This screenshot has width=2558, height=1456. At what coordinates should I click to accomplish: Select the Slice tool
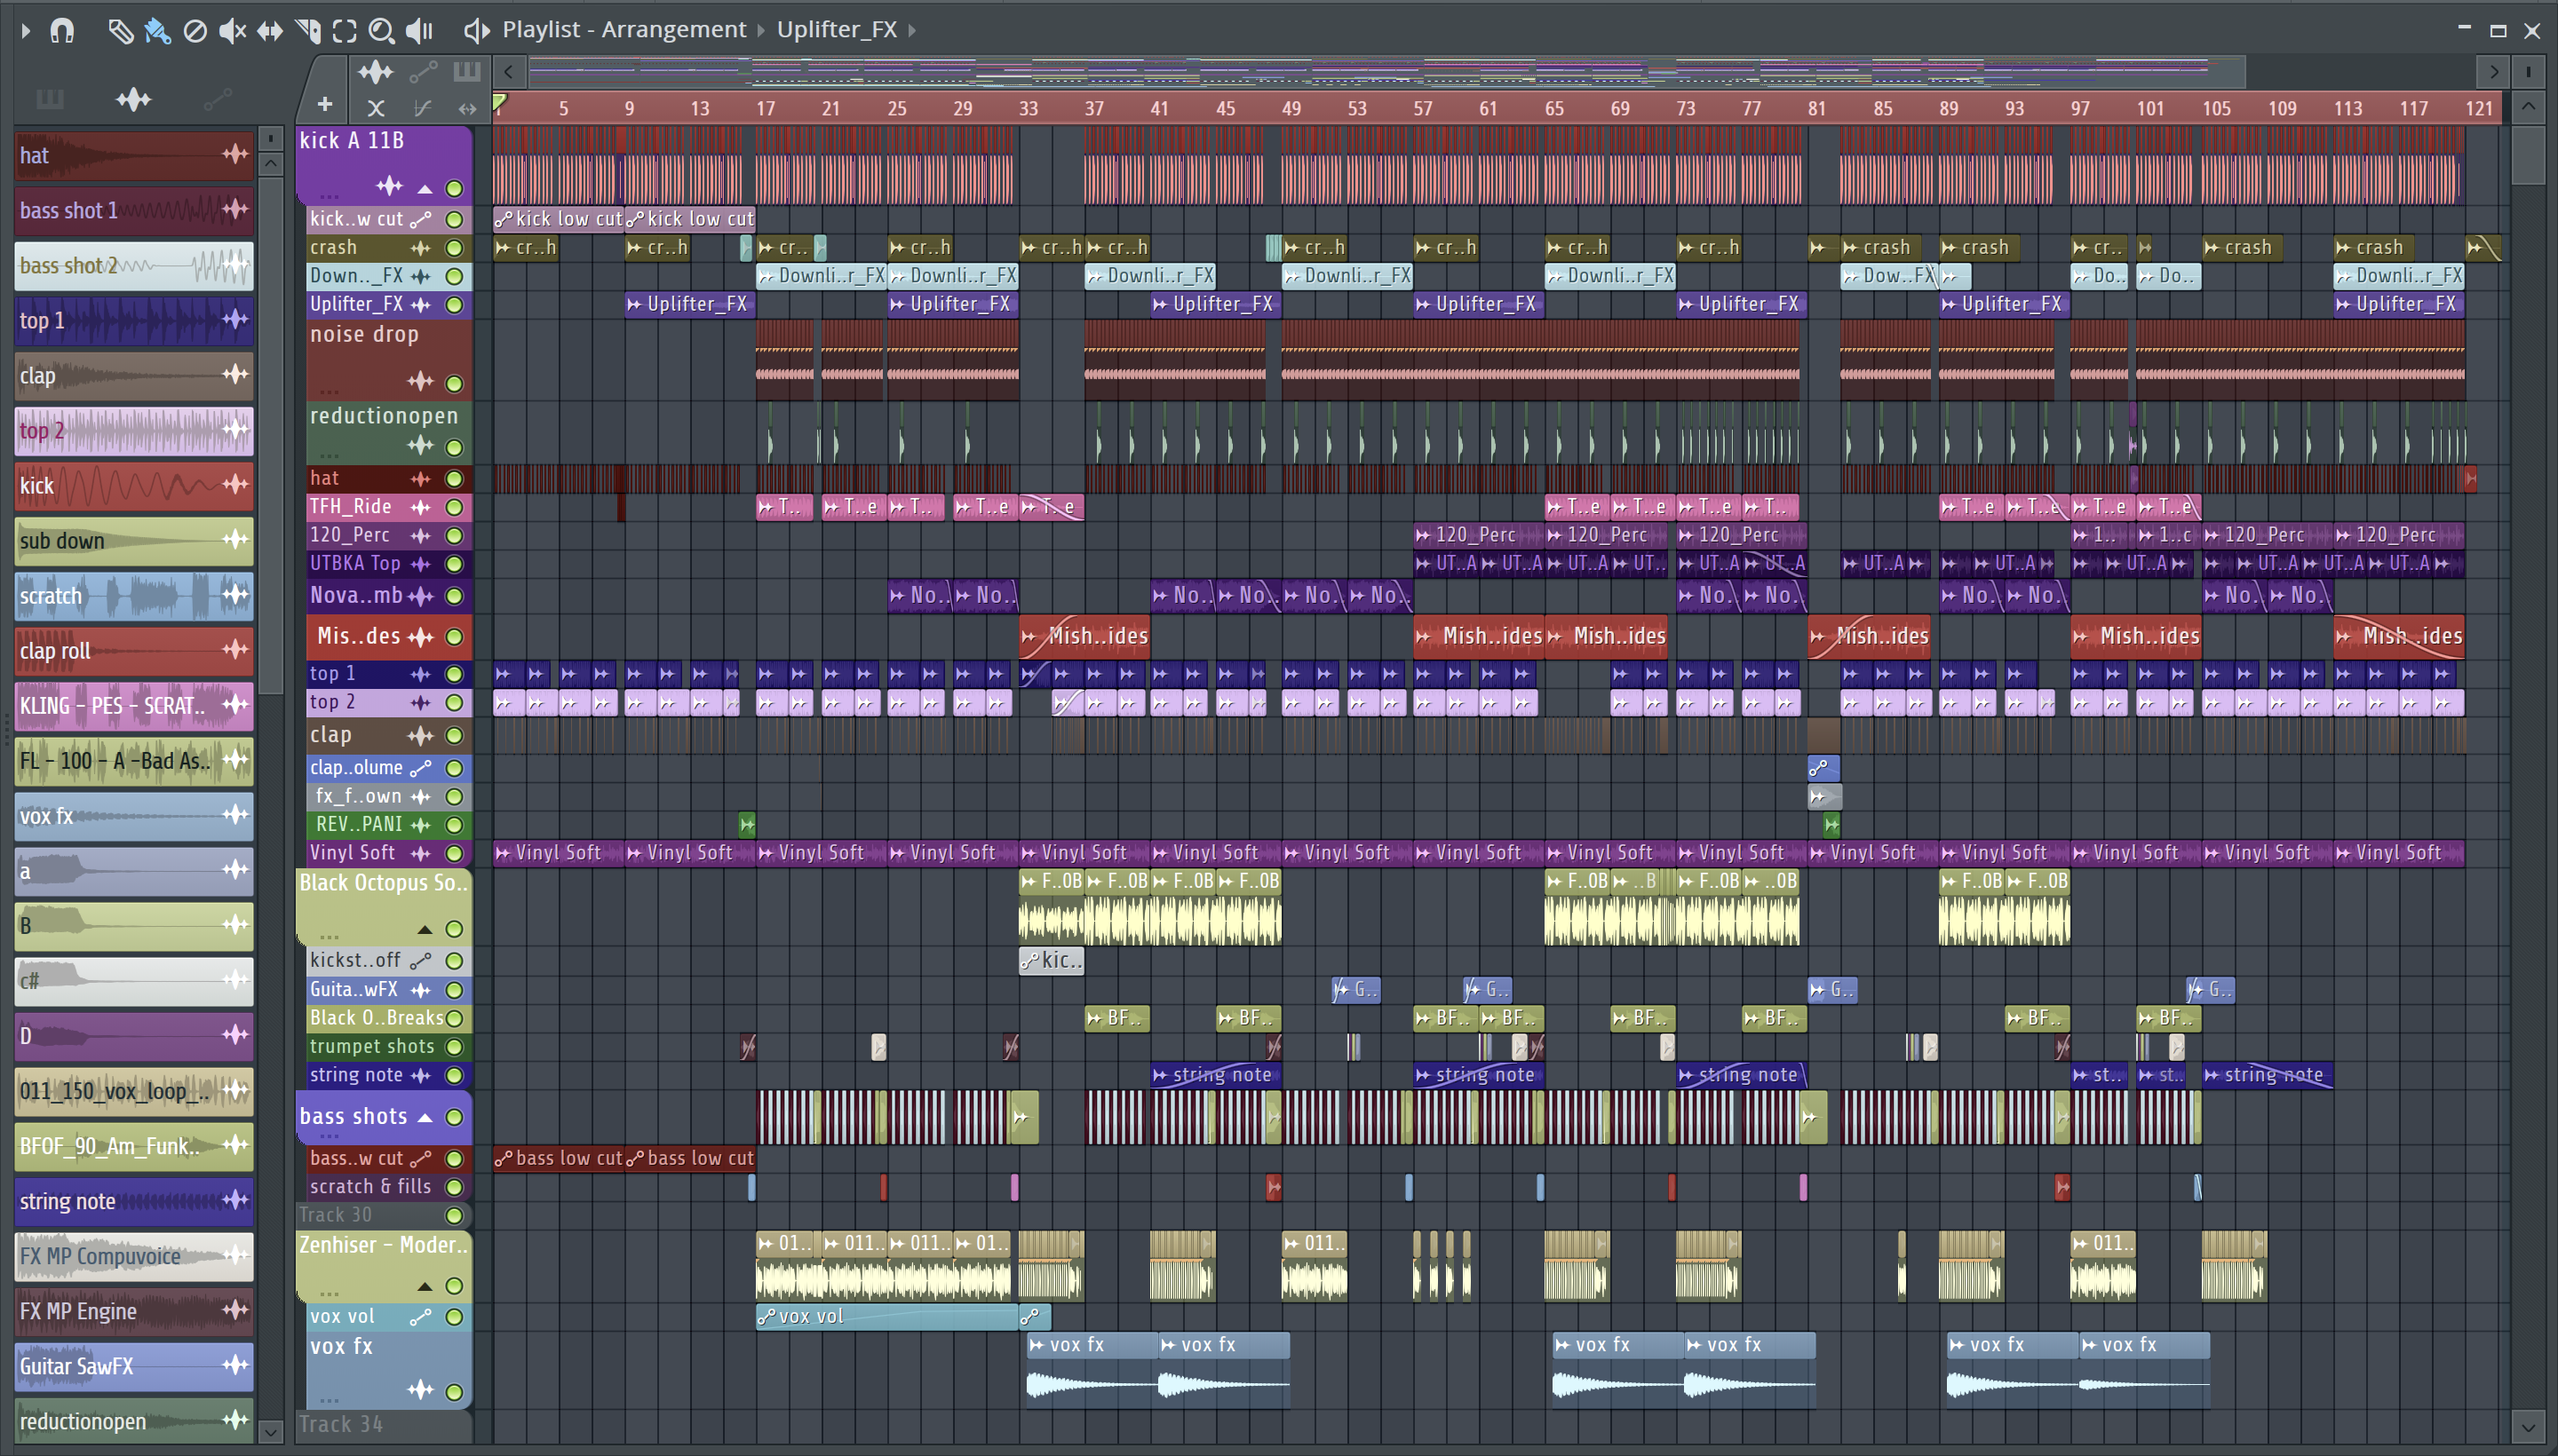tap(308, 31)
